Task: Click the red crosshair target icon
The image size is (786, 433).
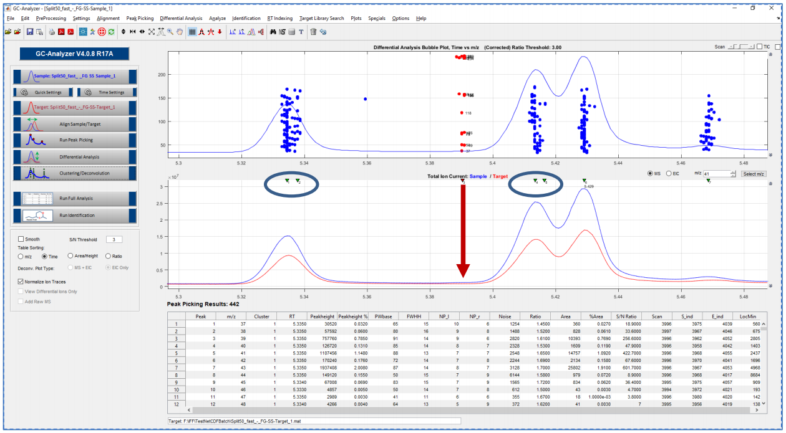Action: 102,31
